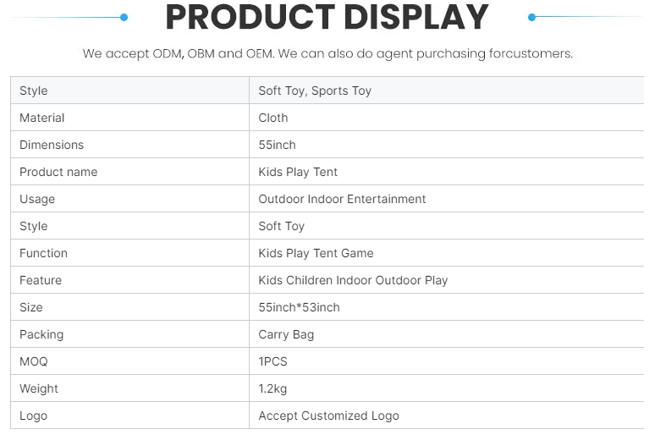Click the Usage label cell
This screenshot has width=655, height=435.
click(x=130, y=199)
